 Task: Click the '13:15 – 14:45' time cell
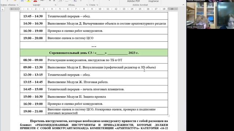(x=33, y=82)
